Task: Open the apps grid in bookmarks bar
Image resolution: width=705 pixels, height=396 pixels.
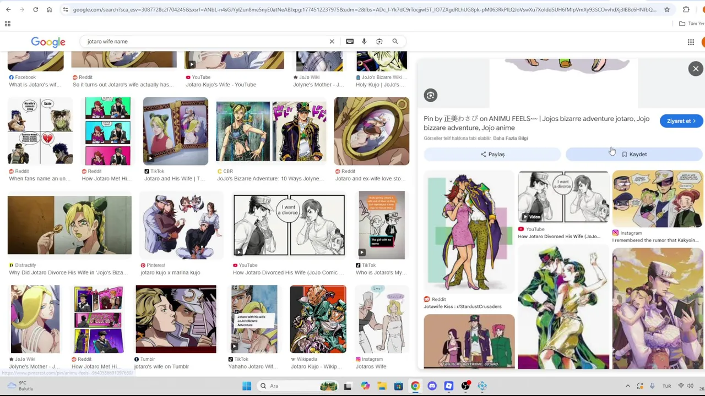Action: (8, 24)
